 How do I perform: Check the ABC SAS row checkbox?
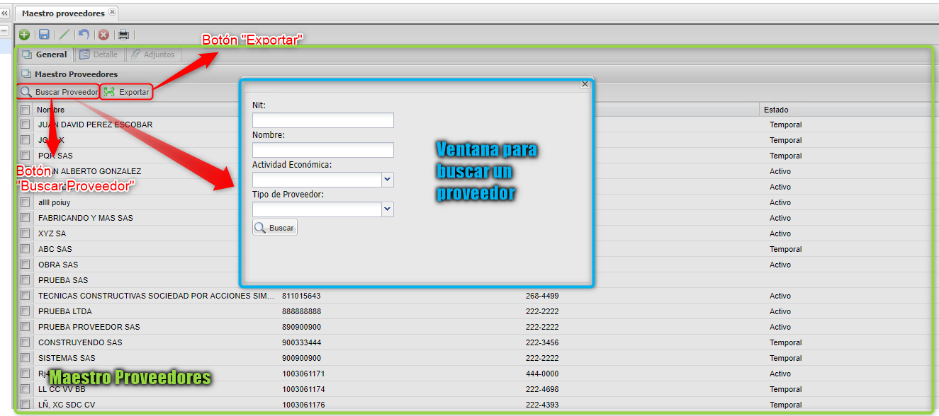click(26, 249)
